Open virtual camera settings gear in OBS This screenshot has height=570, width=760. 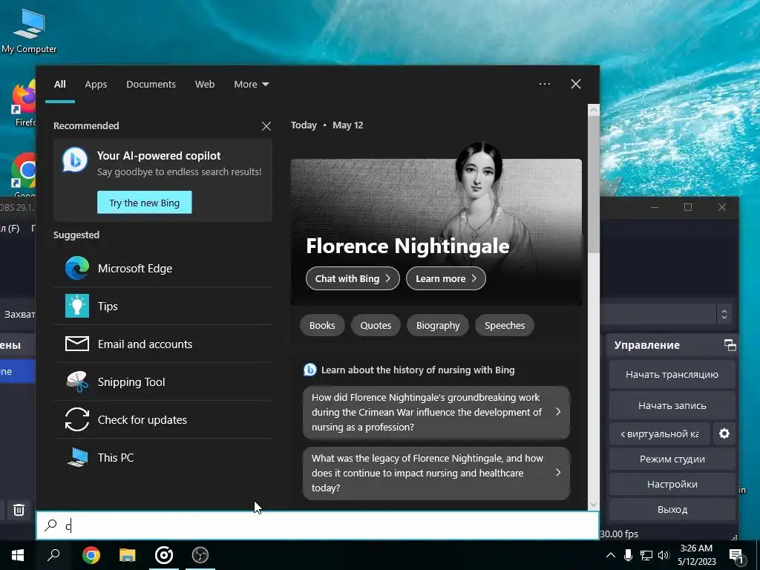click(x=724, y=433)
